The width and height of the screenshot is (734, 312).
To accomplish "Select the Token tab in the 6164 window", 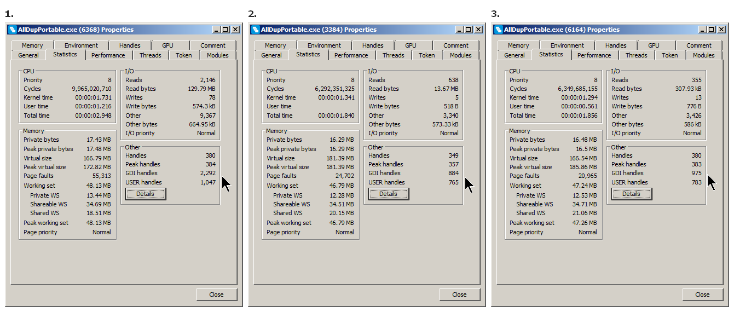I will coord(669,55).
